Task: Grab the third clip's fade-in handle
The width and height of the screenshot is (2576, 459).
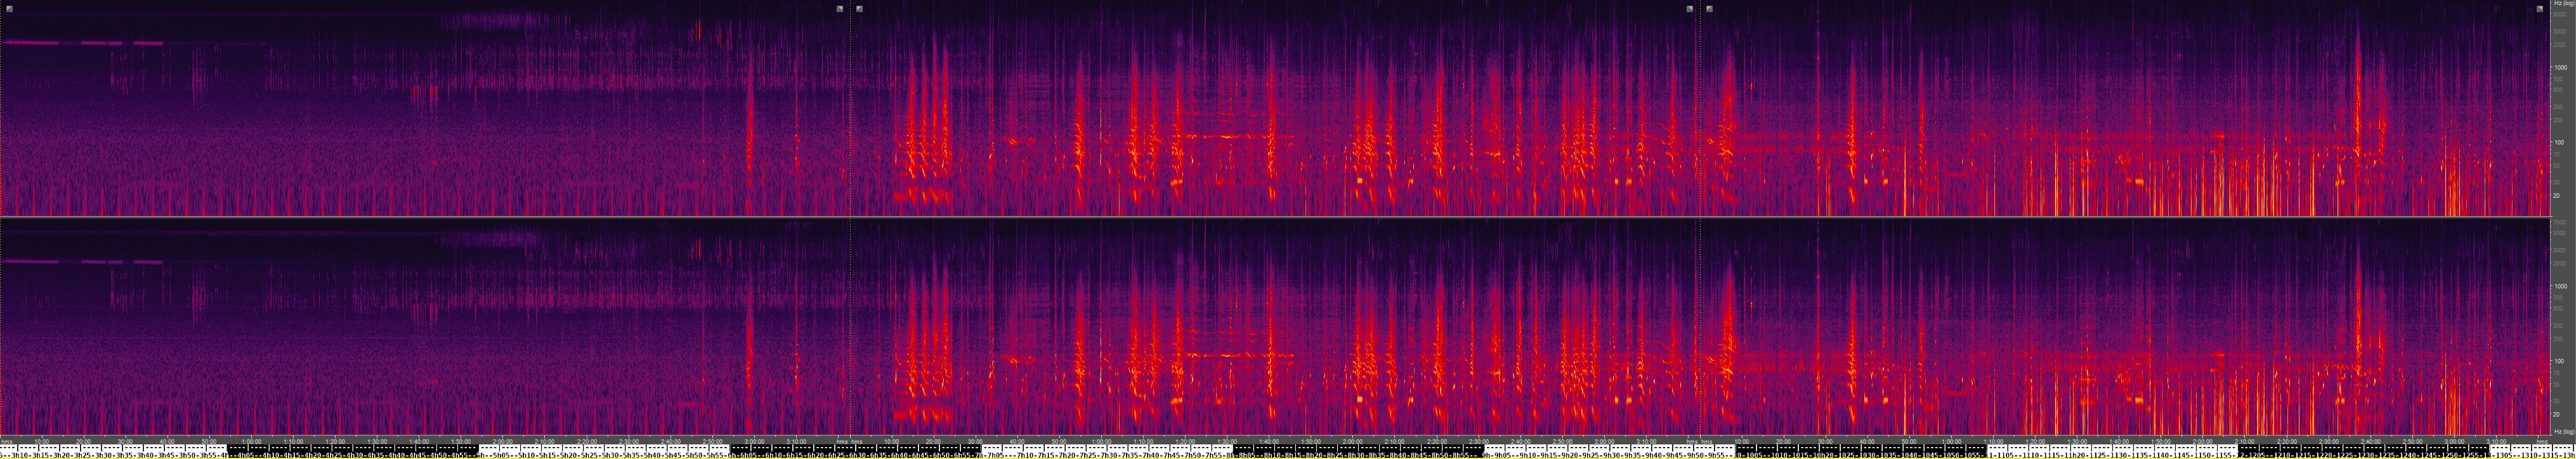Action: point(1709,9)
